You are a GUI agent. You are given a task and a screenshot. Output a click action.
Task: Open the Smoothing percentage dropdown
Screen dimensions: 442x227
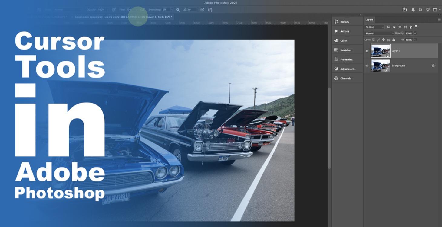coord(172,10)
